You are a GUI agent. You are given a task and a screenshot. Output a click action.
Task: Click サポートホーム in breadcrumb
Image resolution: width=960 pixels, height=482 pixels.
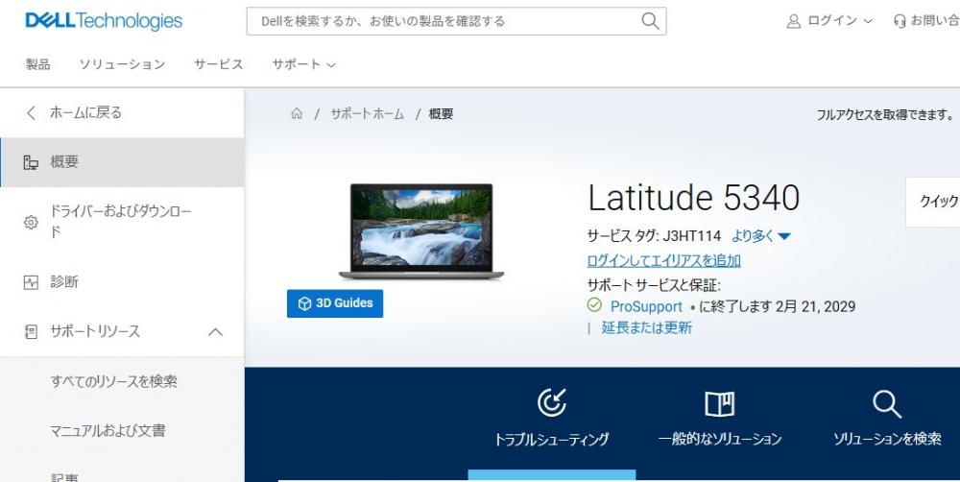[368, 114]
